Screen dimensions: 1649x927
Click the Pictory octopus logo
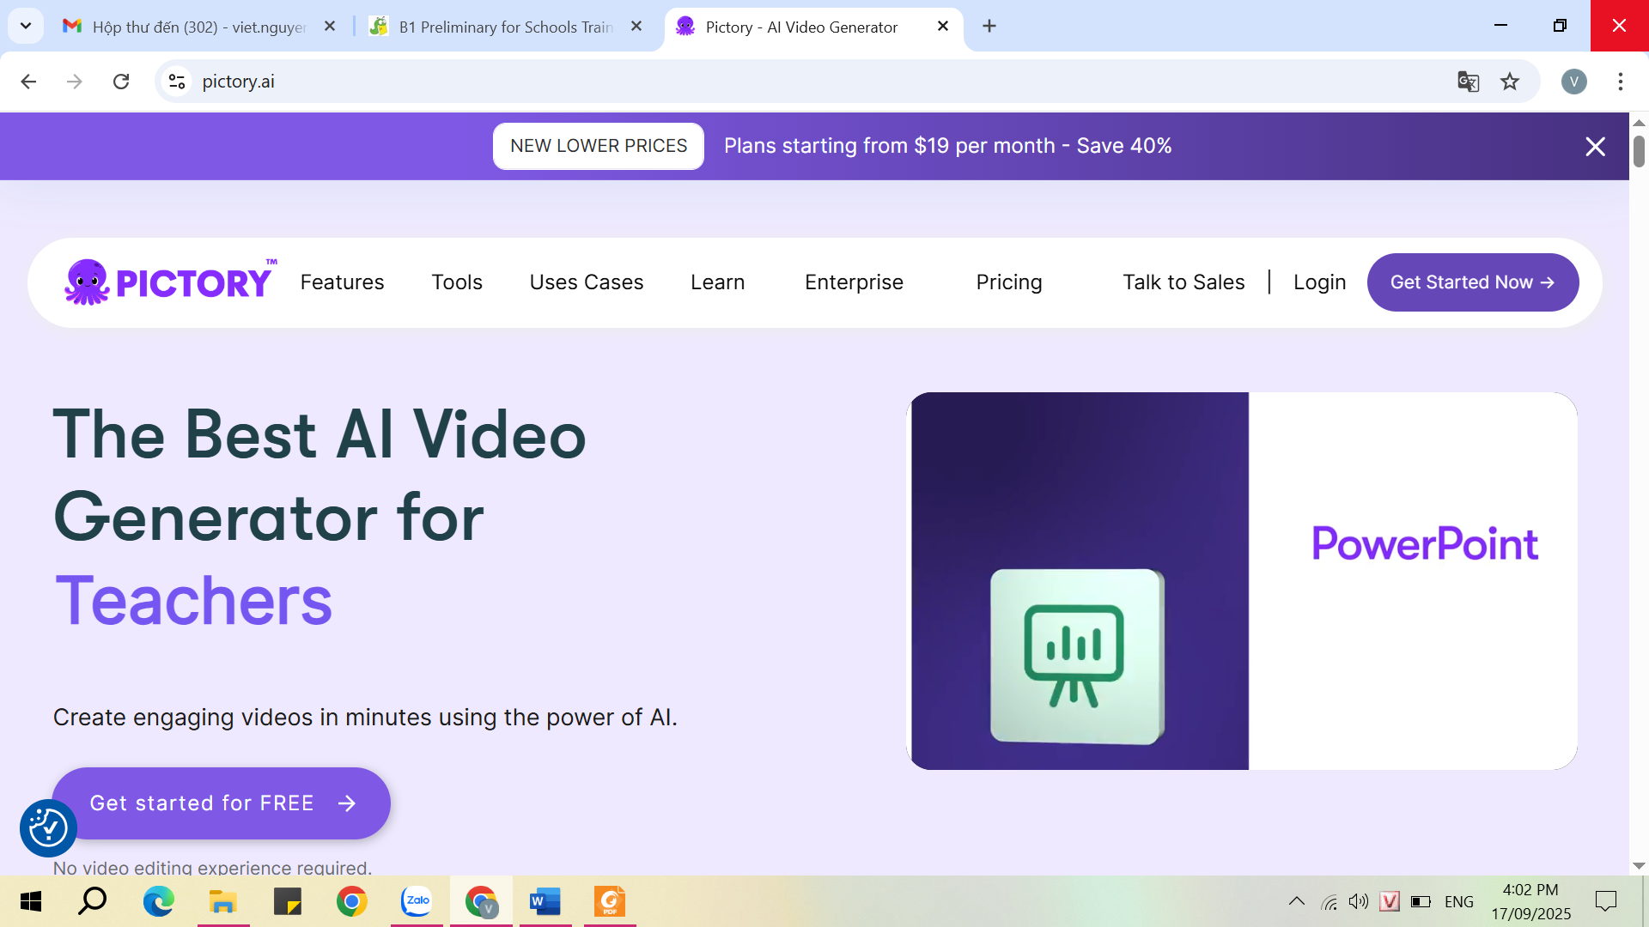(170, 282)
